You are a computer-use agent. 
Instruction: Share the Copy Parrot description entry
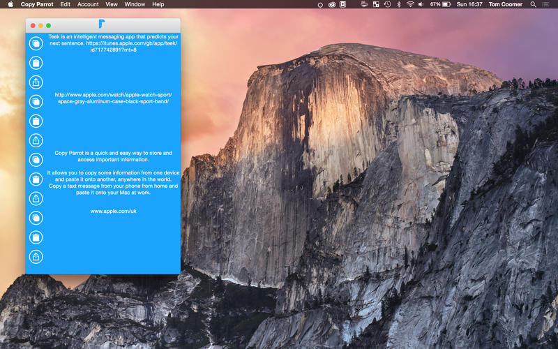click(x=36, y=199)
